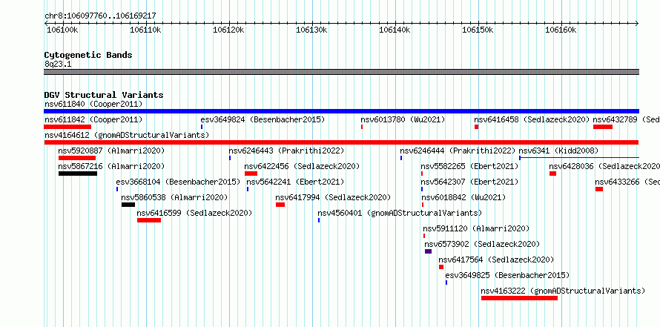
Task: Open nsv6573902 (Sedlazeck2020) label
Action: click(x=482, y=244)
